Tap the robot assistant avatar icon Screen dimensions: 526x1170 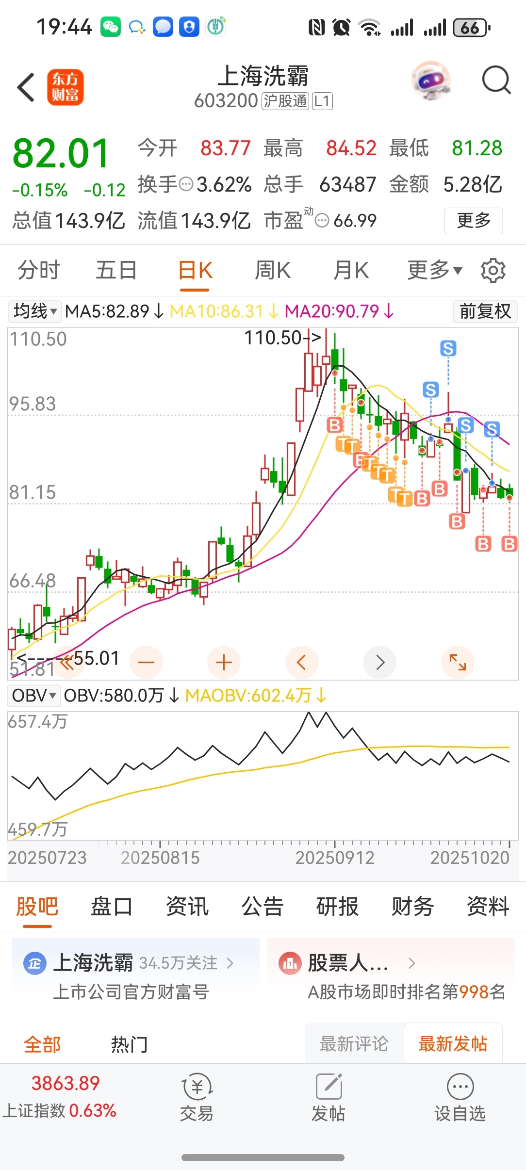(431, 81)
